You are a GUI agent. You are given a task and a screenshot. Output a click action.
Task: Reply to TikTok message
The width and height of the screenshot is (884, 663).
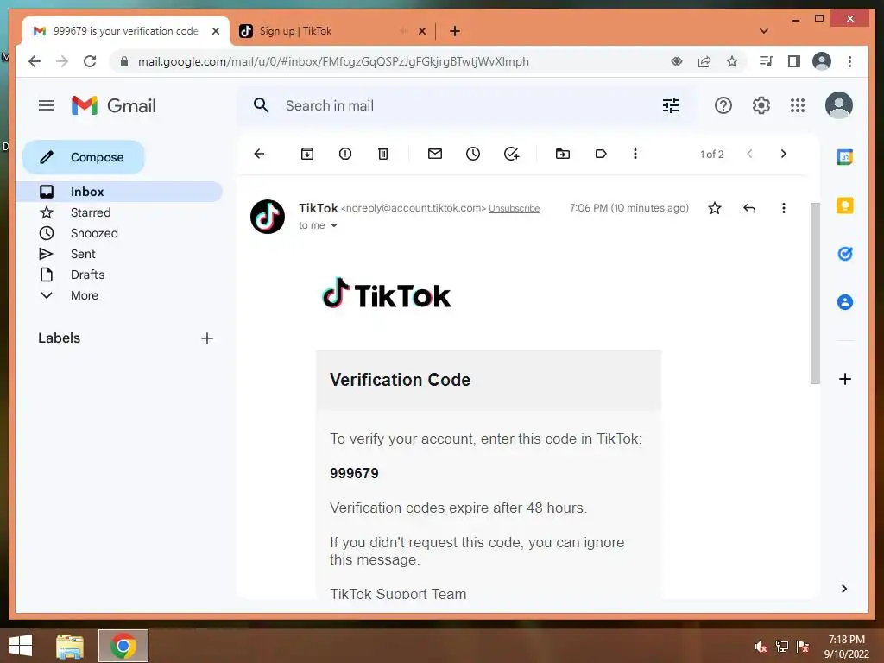pyautogui.click(x=749, y=209)
